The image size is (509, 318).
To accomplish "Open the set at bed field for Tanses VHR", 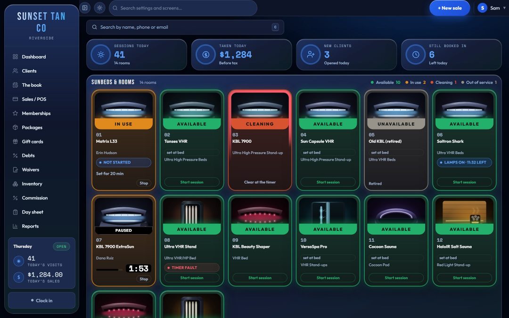I will (192, 153).
